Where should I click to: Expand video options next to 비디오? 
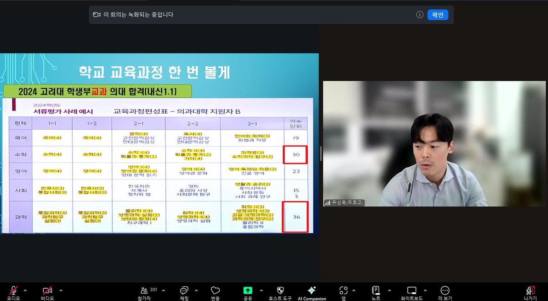(61, 290)
